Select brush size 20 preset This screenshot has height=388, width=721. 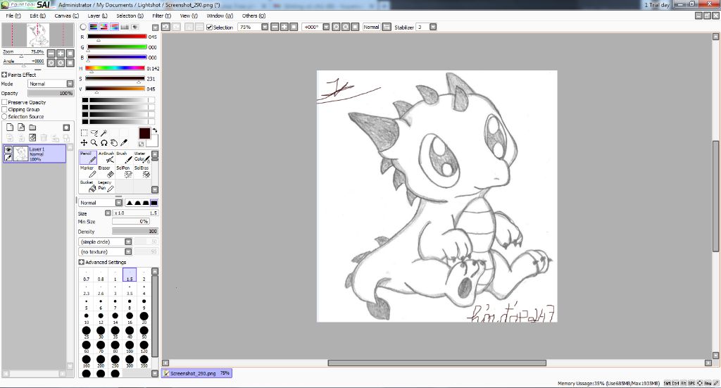coord(144,318)
